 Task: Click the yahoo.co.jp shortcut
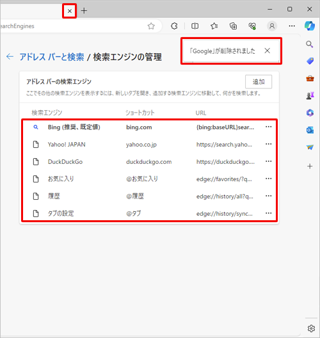pos(141,145)
